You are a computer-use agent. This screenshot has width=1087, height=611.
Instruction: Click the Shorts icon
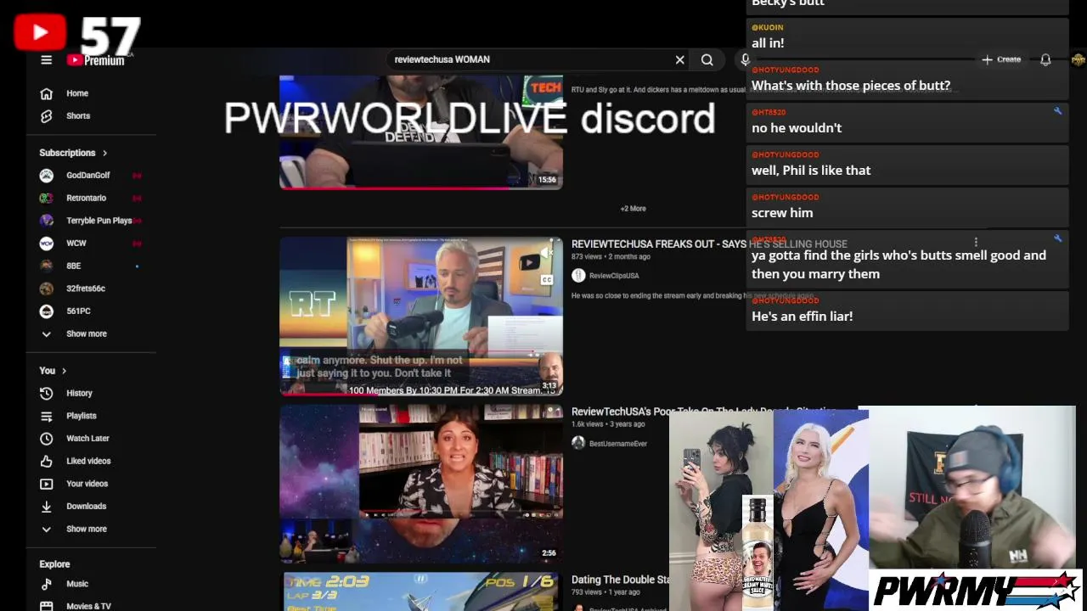point(47,115)
